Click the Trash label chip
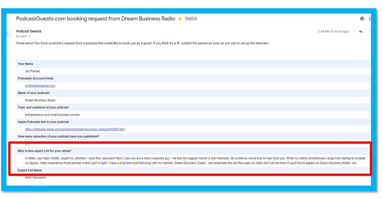This screenshot has width=383, height=198. [191, 19]
